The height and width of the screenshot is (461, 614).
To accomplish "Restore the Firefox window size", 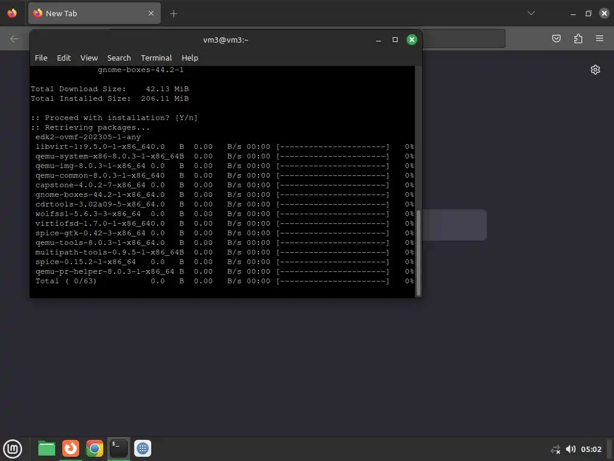I will tap(588, 14).
